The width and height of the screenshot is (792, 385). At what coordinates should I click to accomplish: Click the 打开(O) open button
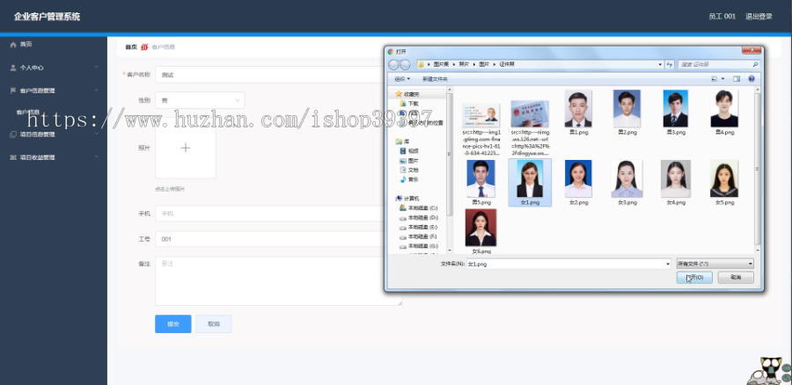[x=694, y=278]
